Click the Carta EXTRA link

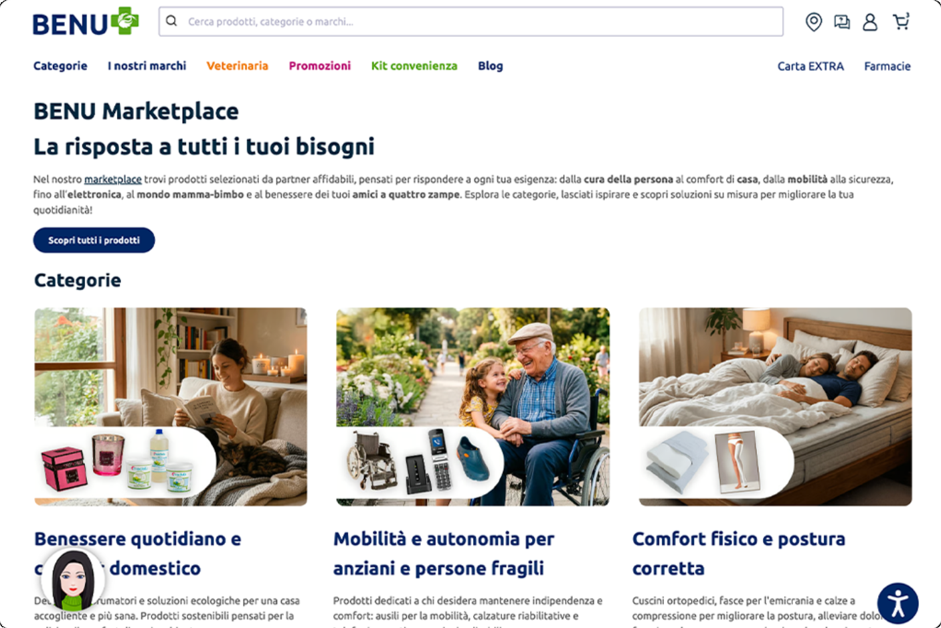click(x=810, y=66)
